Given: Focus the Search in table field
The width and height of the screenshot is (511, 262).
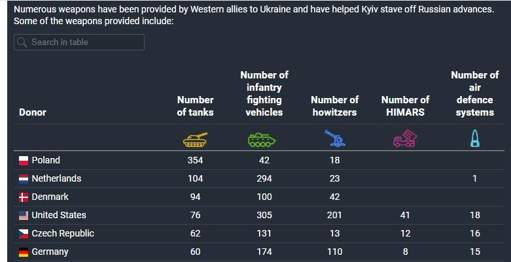Looking at the screenshot, I should [x=85, y=42].
